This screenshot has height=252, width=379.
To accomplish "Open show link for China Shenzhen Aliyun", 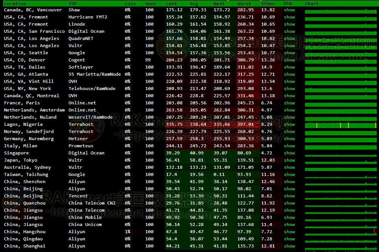I will point(289,182).
